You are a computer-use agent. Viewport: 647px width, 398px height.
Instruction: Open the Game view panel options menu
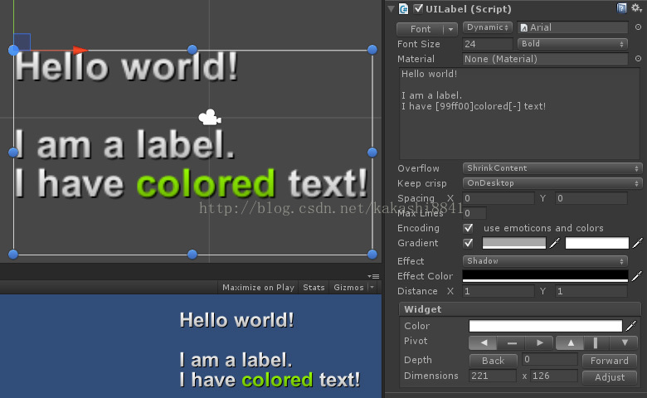coord(373,276)
